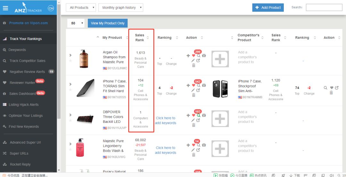The width and height of the screenshot is (346, 177).
Task: Click the download icon in browser status bar
Action: (x=291, y=175)
